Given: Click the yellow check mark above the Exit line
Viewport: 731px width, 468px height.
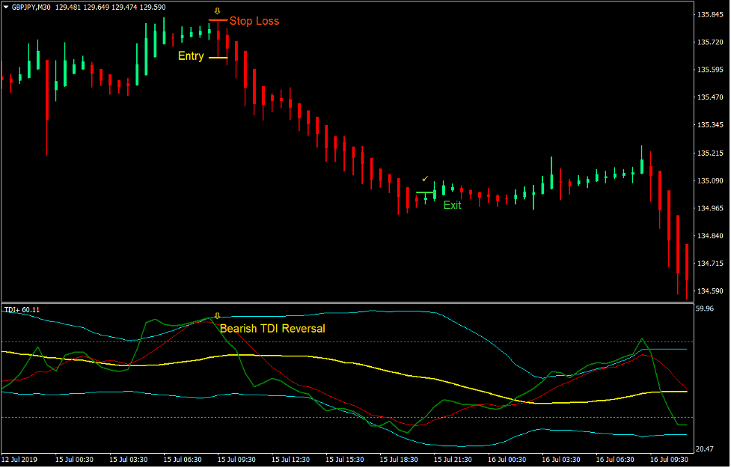Looking at the screenshot, I should click(425, 179).
